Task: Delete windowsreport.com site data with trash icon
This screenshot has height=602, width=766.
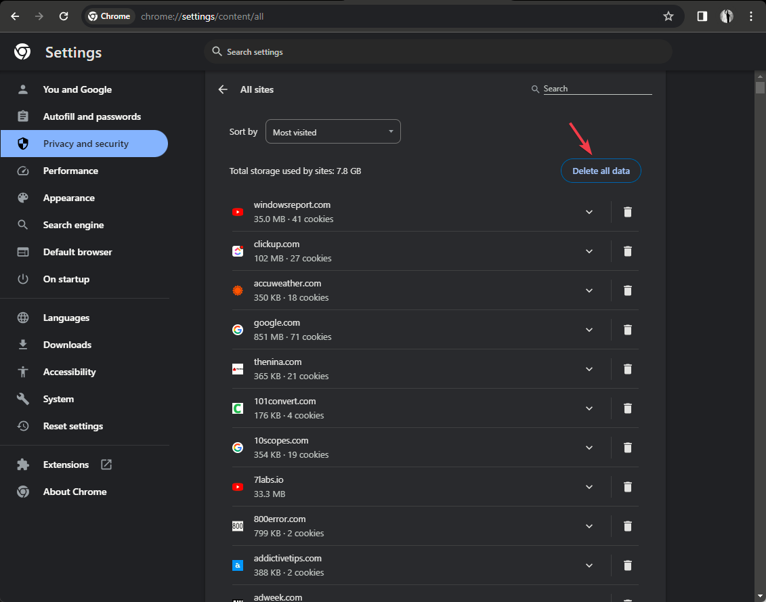Action: click(627, 212)
